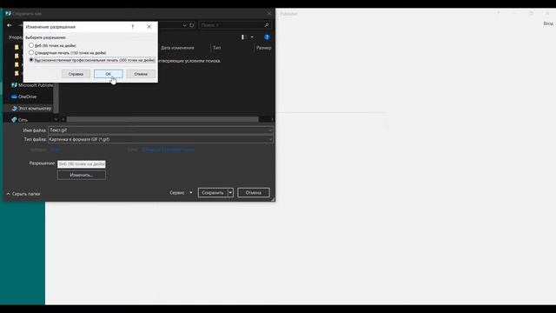Viewport: 556px width, 313px height.
Task: Expand the Имя файла dropdown arrow
Action: tap(270, 130)
